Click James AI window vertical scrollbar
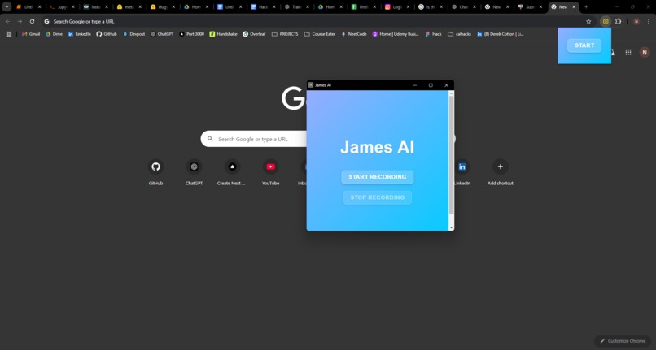The image size is (656, 350). (x=451, y=155)
